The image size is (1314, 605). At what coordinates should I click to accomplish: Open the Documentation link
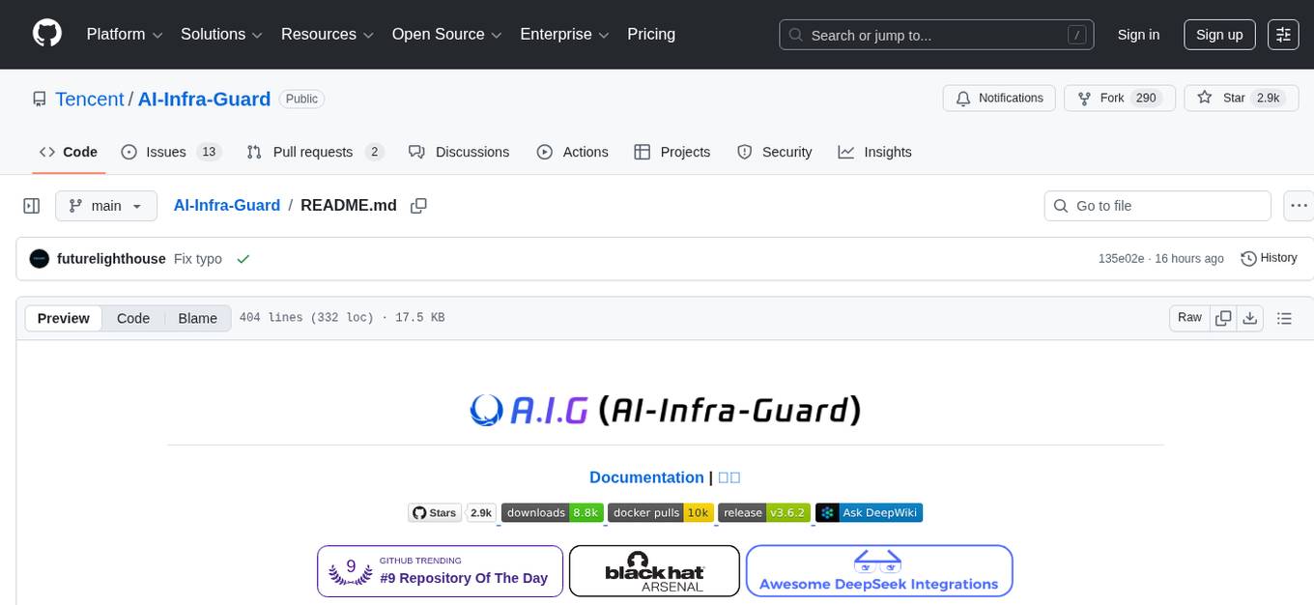point(646,476)
